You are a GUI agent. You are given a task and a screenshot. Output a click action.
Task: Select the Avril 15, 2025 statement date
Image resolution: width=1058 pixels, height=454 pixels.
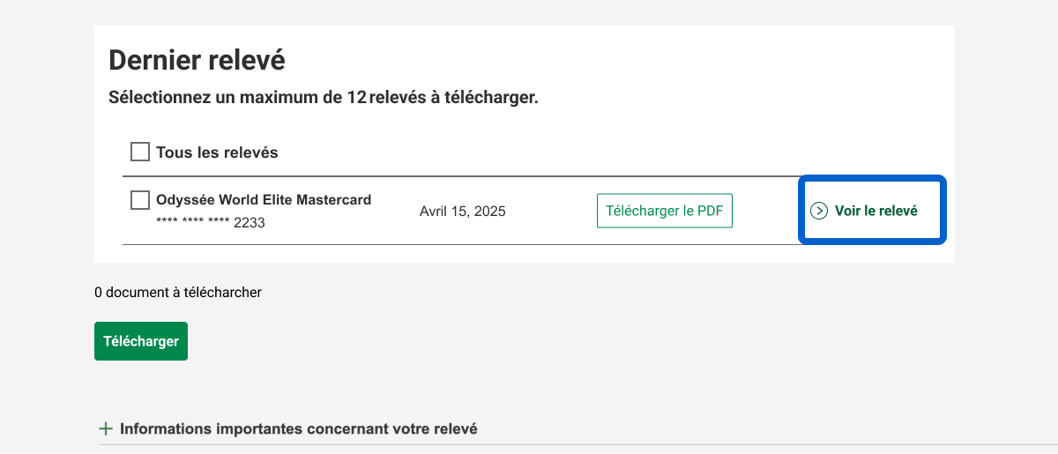tap(463, 212)
